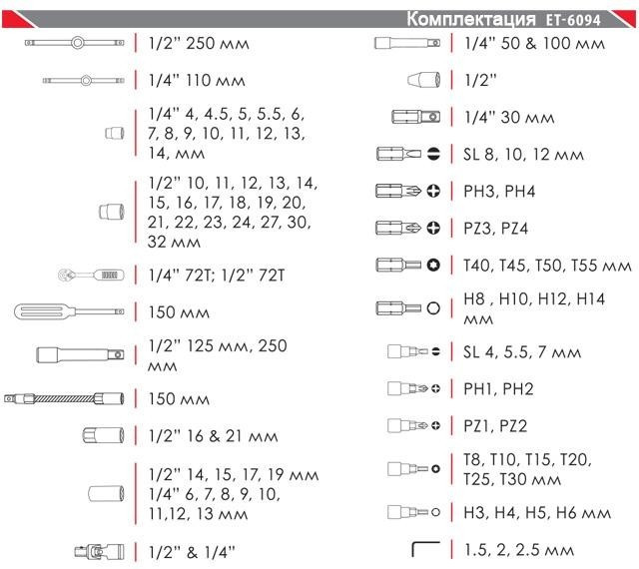Click the L-shaped hex key icon
This screenshot has height=569, width=639.
click(423, 549)
